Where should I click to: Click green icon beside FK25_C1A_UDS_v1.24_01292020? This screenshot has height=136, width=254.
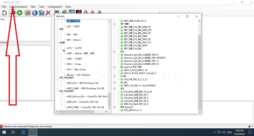coord(121,85)
